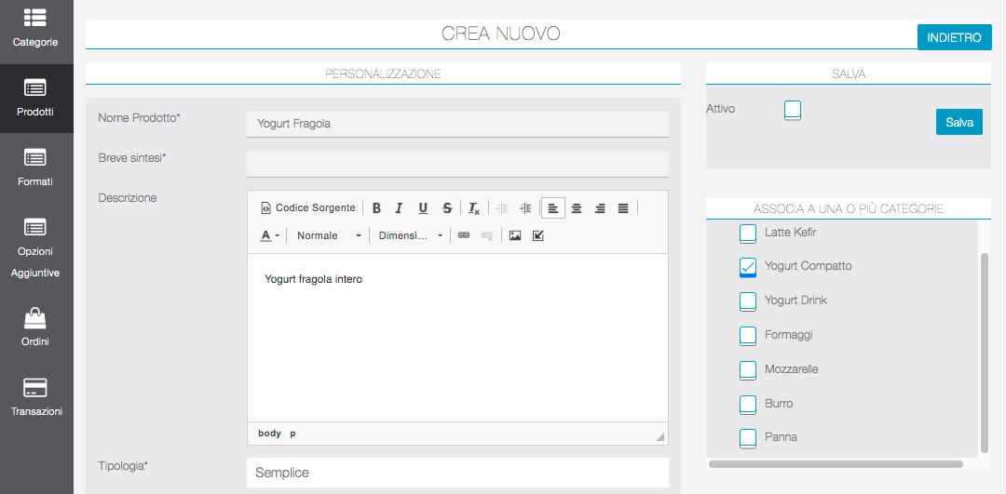Expand the Dimensione font size dropdown

410,235
